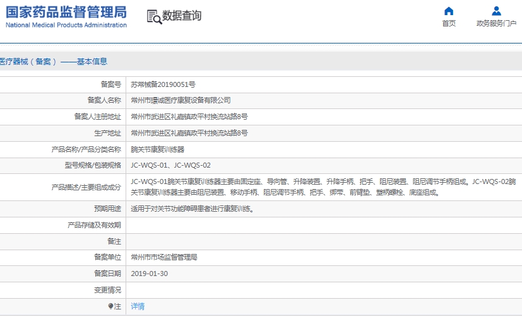
Task: Click the 预期用途 row label
Action: (107, 209)
